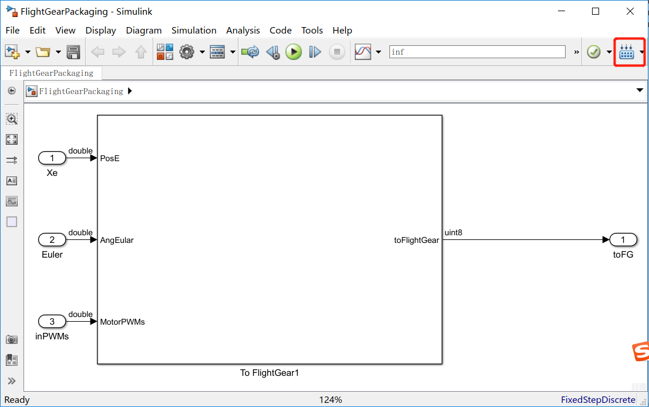Click the Fit to View icon
Screen dimensions: 649x407
point(12,139)
